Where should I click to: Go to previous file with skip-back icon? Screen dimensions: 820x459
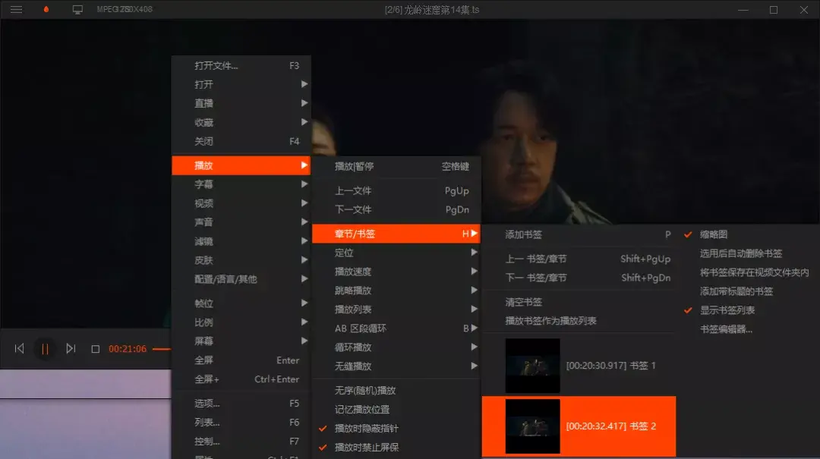tap(20, 348)
